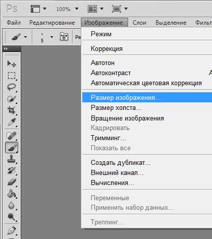Select the Crop tool
This screenshot has height=239, width=212.
(12, 110)
